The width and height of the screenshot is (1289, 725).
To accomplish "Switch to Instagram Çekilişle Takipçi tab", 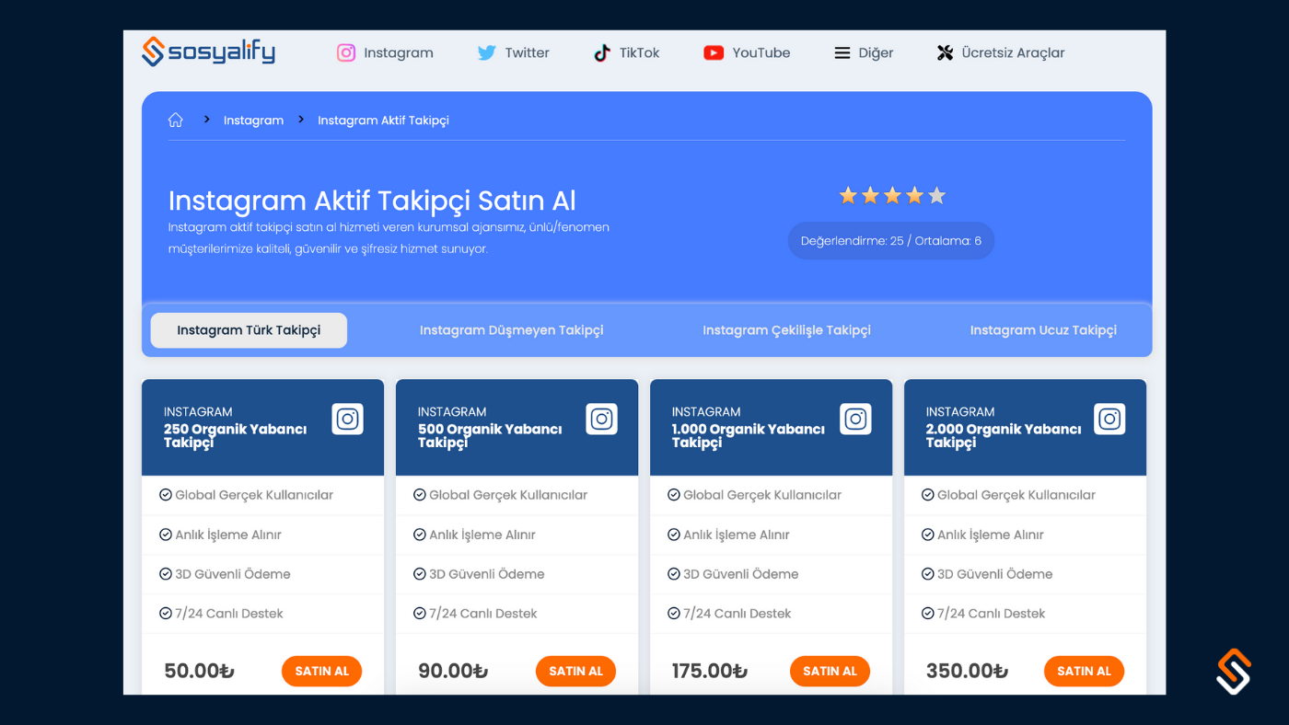I will pyautogui.click(x=786, y=330).
